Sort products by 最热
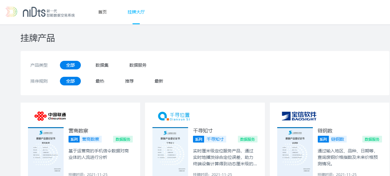The height and width of the screenshot is (176, 390). coord(100,81)
